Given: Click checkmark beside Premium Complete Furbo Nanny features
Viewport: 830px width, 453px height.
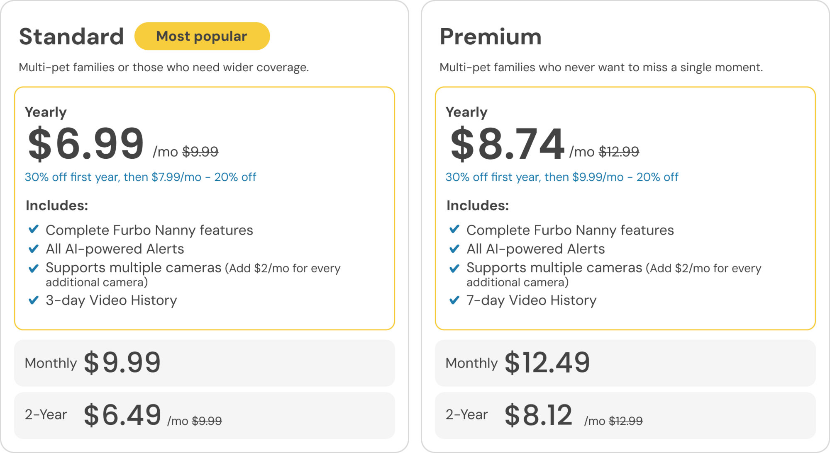Looking at the screenshot, I should coord(454,229).
